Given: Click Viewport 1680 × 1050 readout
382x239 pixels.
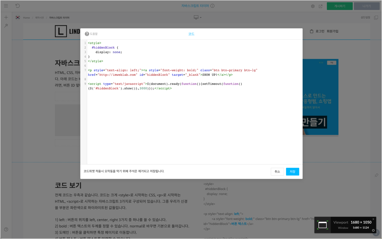Looking at the screenshot, I should tap(352, 222).
